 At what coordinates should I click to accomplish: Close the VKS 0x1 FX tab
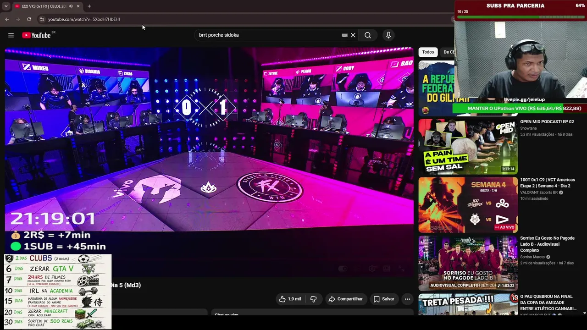[78, 6]
